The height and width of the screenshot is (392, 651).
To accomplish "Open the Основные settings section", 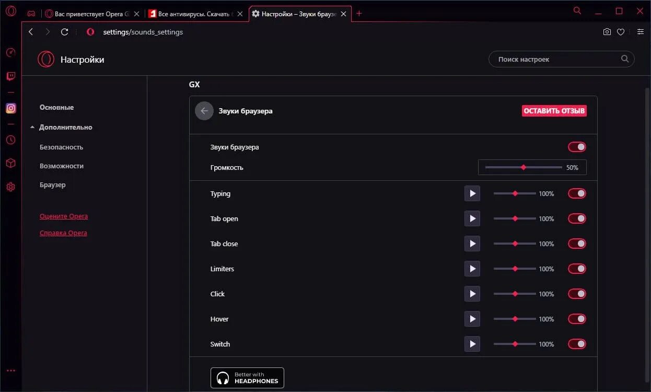I will (56, 107).
